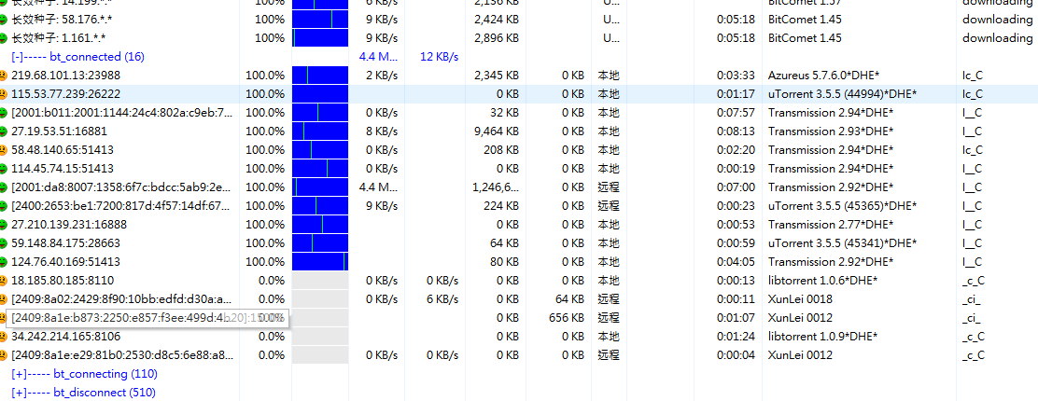Click green icon beside peer 59.148.84.175:28663
Viewport: 1038px width, 401px height.
tap(4, 243)
